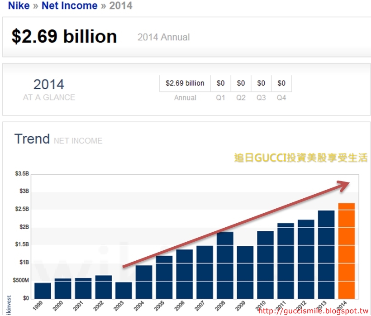Click the NET INCOME chart subtitle

(x=78, y=141)
